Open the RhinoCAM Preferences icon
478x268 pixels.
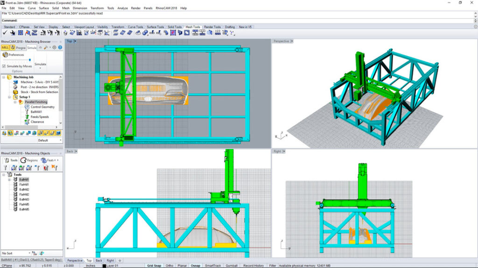[x=5, y=54]
